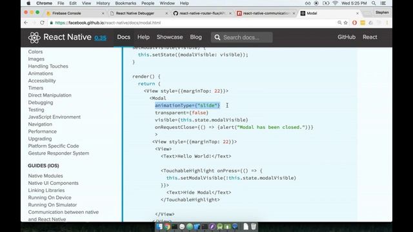Open the Trash in the Dock
Screen dimensions: 413x232
(x=254, y=226)
